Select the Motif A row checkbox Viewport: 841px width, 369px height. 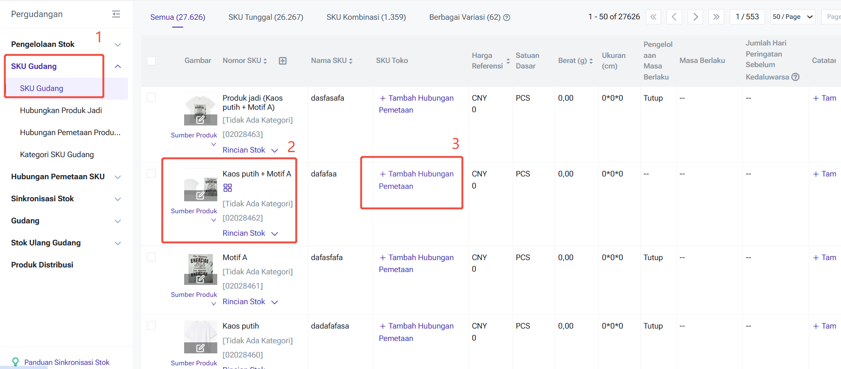point(151,257)
